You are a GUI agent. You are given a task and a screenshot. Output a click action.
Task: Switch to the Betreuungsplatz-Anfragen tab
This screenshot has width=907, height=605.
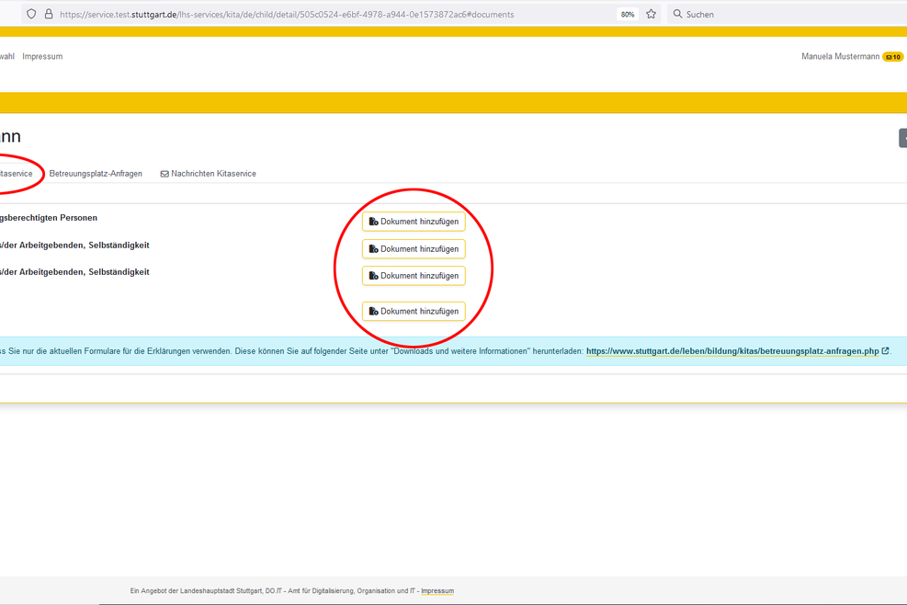[x=96, y=174]
